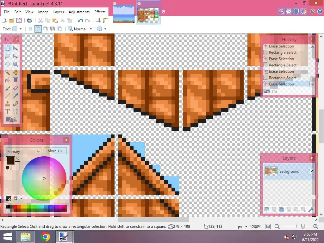This screenshot has width=324, height=243.
Task: Set selection mode to Subtract
Action: [45, 29]
